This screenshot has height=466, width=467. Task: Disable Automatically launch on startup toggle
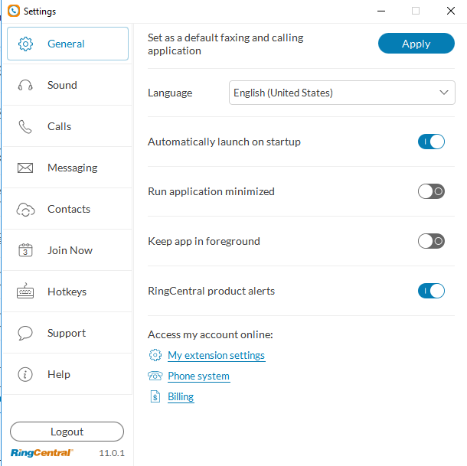(431, 142)
